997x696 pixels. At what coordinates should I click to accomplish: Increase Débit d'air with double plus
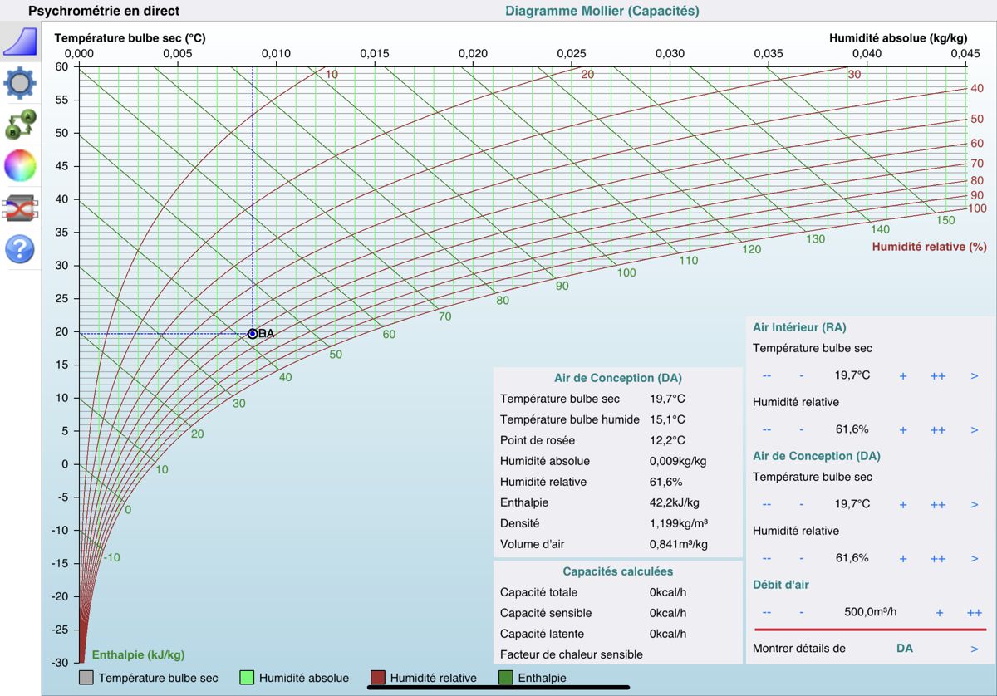coord(975,612)
